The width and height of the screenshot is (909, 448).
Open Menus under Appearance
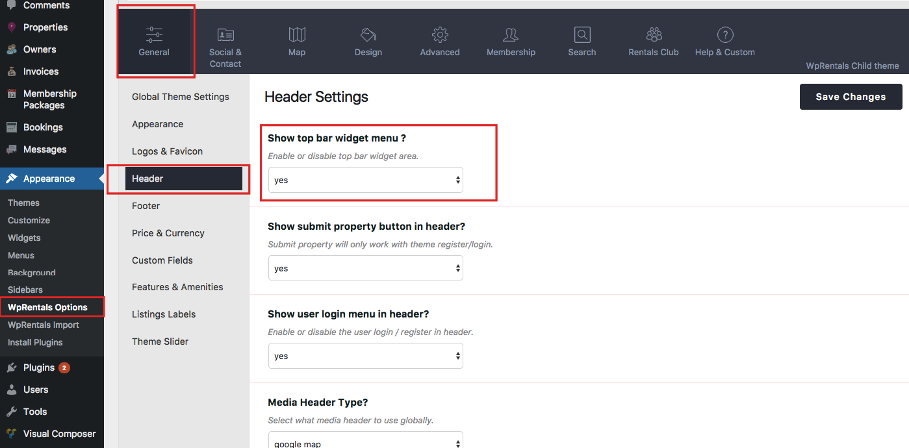tap(21, 255)
